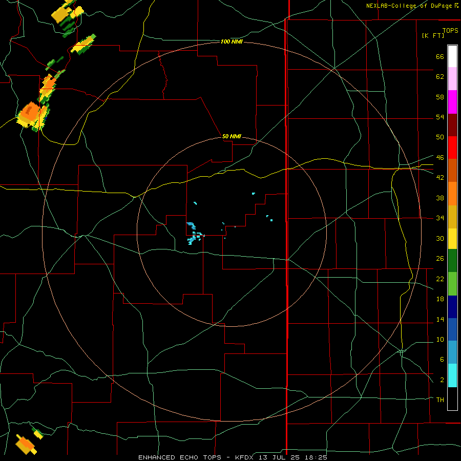This screenshot has width=461, height=461.
Task: Select the bright red legend swatch
Action: coord(452,148)
